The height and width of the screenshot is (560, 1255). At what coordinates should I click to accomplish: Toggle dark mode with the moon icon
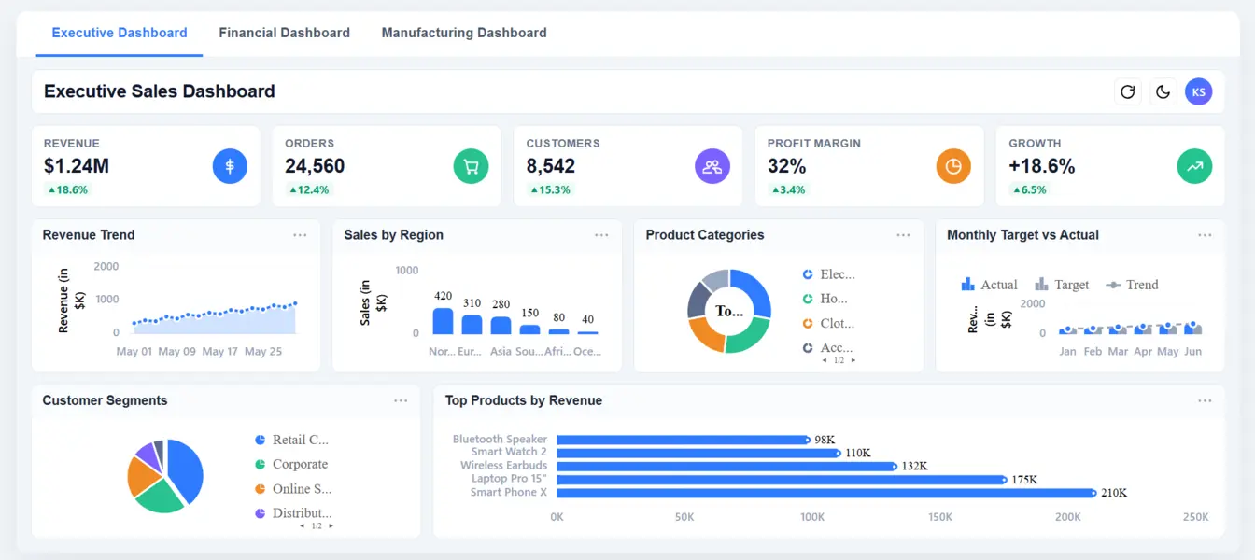[1163, 91]
